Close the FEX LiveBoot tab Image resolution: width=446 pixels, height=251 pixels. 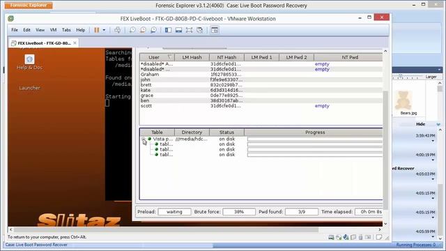(75, 43)
